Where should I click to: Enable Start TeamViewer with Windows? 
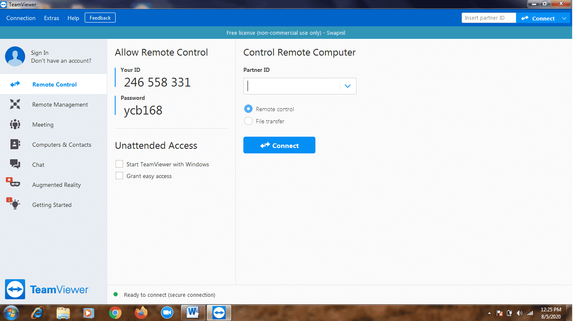point(119,164)
